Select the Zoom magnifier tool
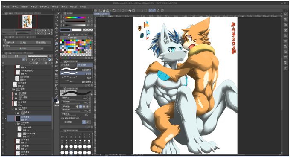Image resolution: width=290 pixels, height=157 pixels. click(x=56, y=17)
